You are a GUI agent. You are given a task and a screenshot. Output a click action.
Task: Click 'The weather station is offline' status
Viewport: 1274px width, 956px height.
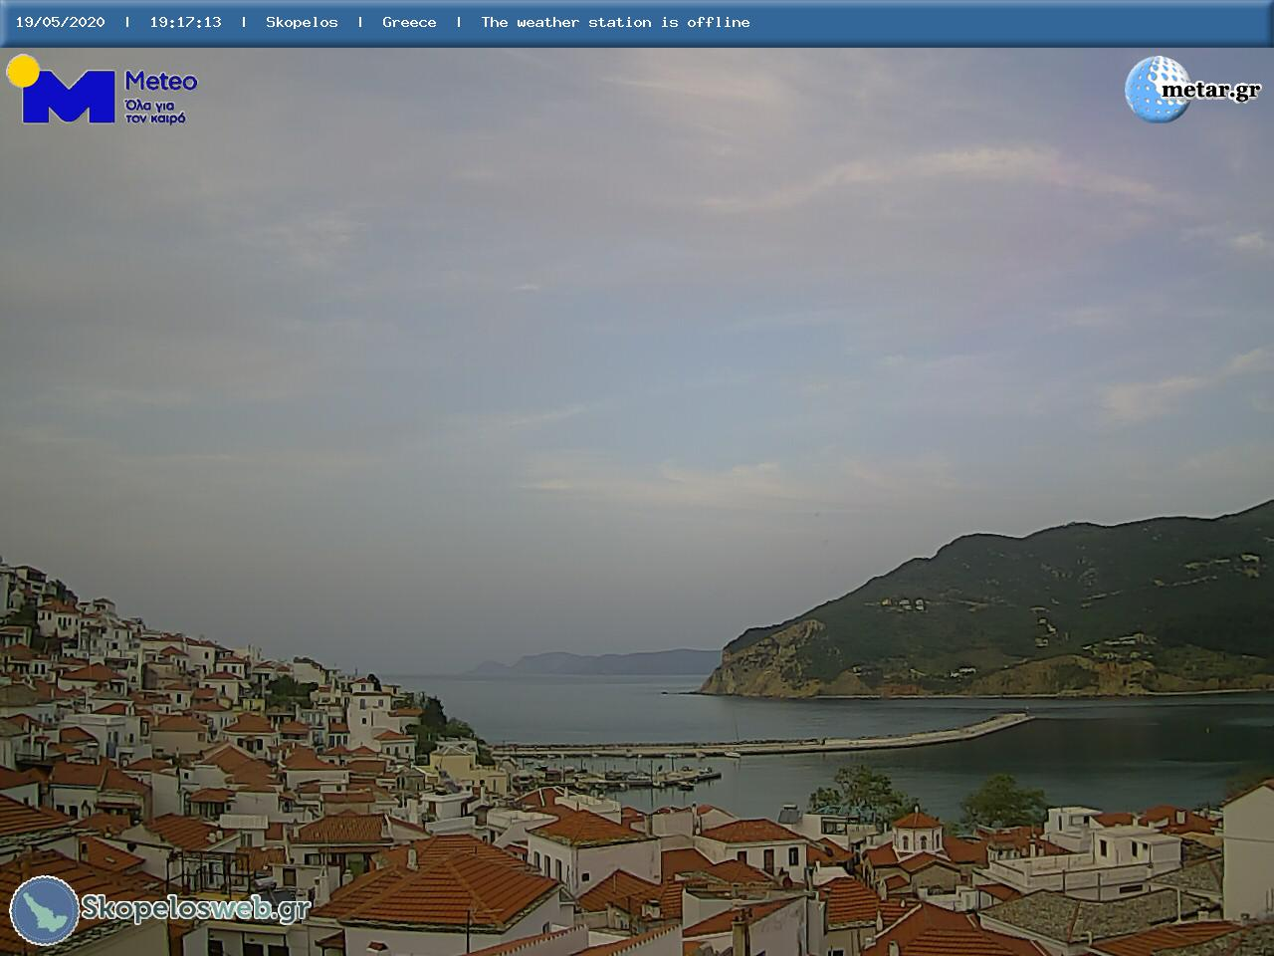click(x=615, y=22)
